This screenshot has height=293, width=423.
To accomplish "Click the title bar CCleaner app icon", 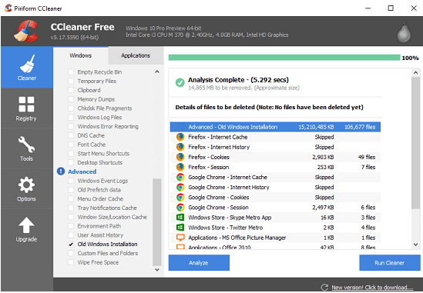I will [x=8, y=8].
